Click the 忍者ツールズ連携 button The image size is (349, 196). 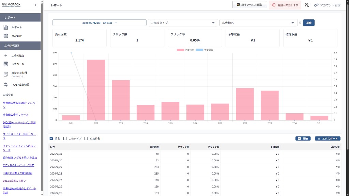tap(250, 5)
